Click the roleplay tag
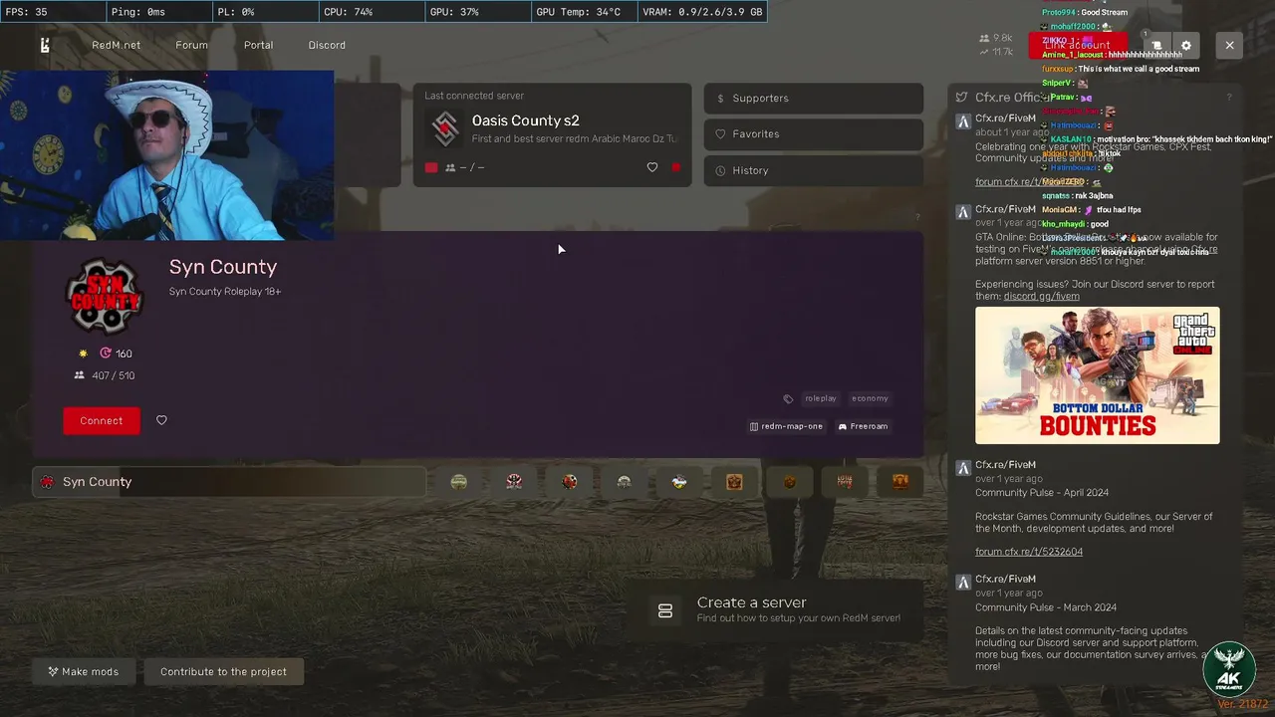This screenshot has width=1275, height=717. pos(821,398)
